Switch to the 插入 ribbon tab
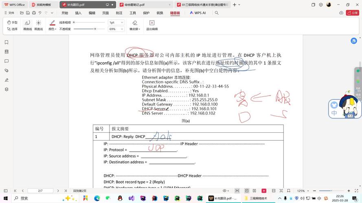This screenshot has width=362, height=203. point(78,13)
